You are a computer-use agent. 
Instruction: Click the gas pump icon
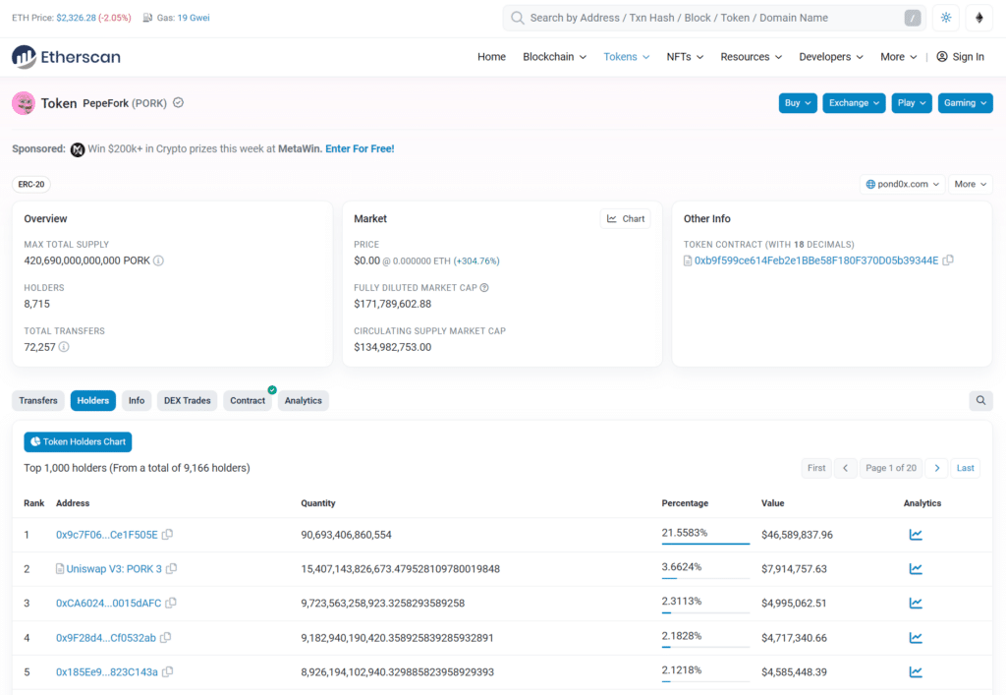[x=147, y=18]
